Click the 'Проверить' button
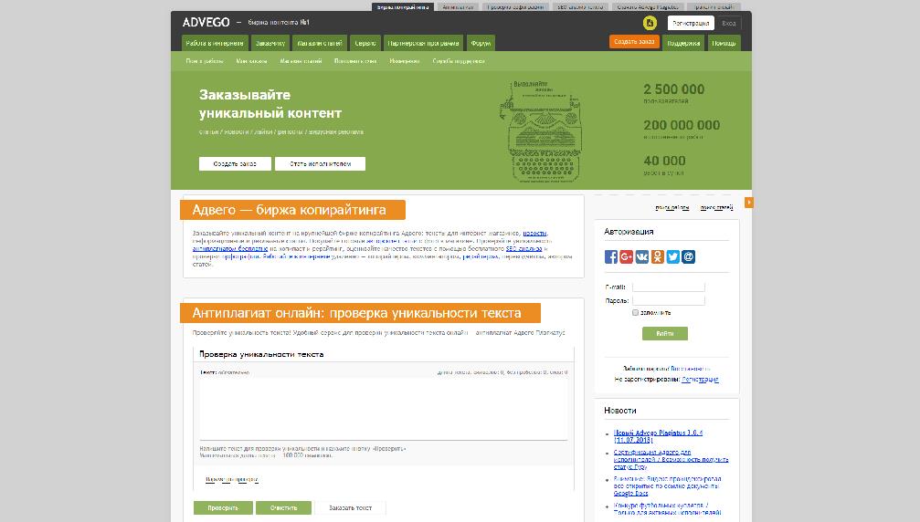The width and height of the screenshot is (920, 522). (223, 508)
